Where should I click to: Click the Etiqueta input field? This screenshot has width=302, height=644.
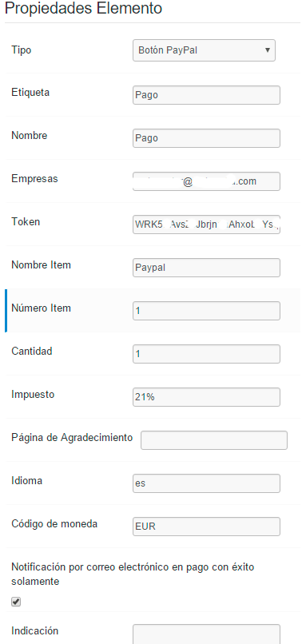coord(206,95)
